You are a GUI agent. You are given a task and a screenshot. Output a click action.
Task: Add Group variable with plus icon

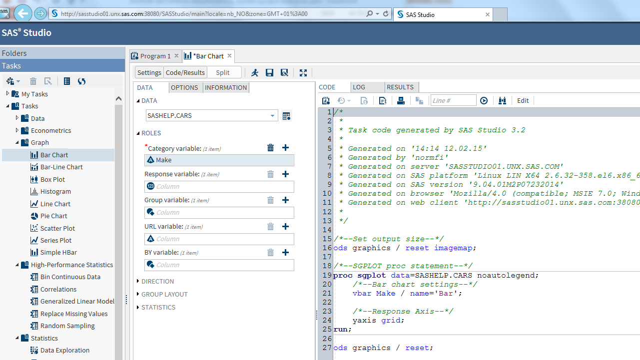click(x=286, y=200)
